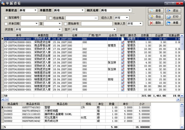Click audit check icon for CG-200704290000-0001

pos(123,90)
